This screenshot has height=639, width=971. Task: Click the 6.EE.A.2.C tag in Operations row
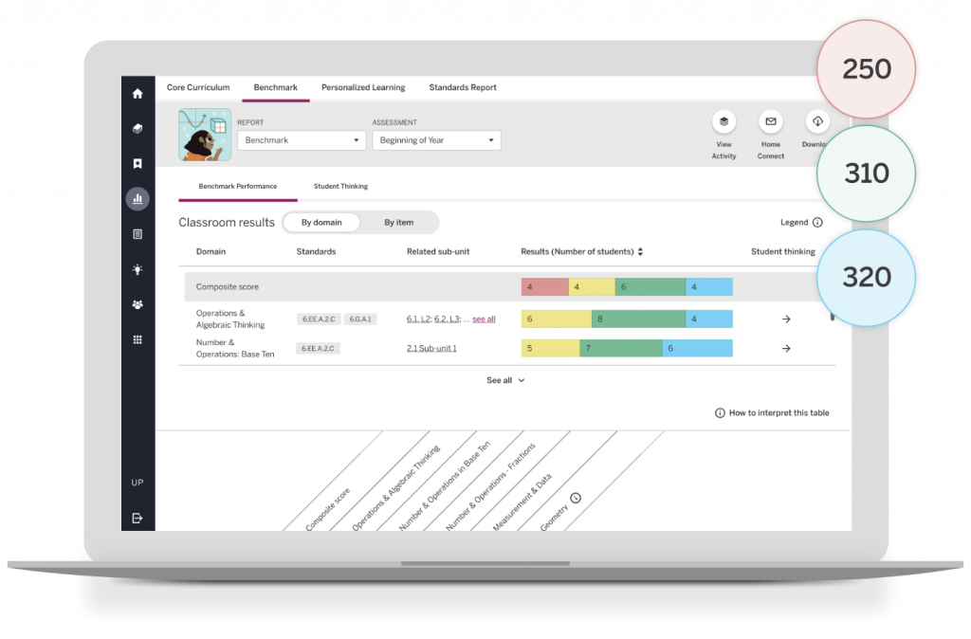(x=319, y=319)
